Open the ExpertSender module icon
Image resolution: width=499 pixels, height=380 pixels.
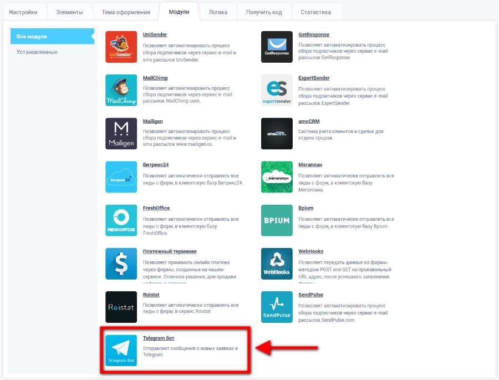coord(277,90)
